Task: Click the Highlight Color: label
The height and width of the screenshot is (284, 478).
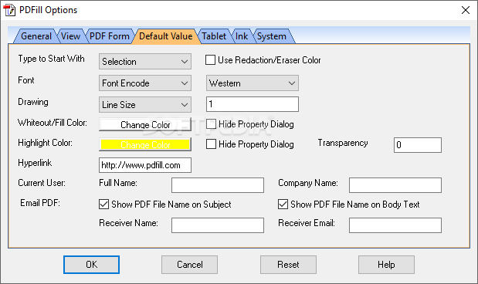Action: 45,143
